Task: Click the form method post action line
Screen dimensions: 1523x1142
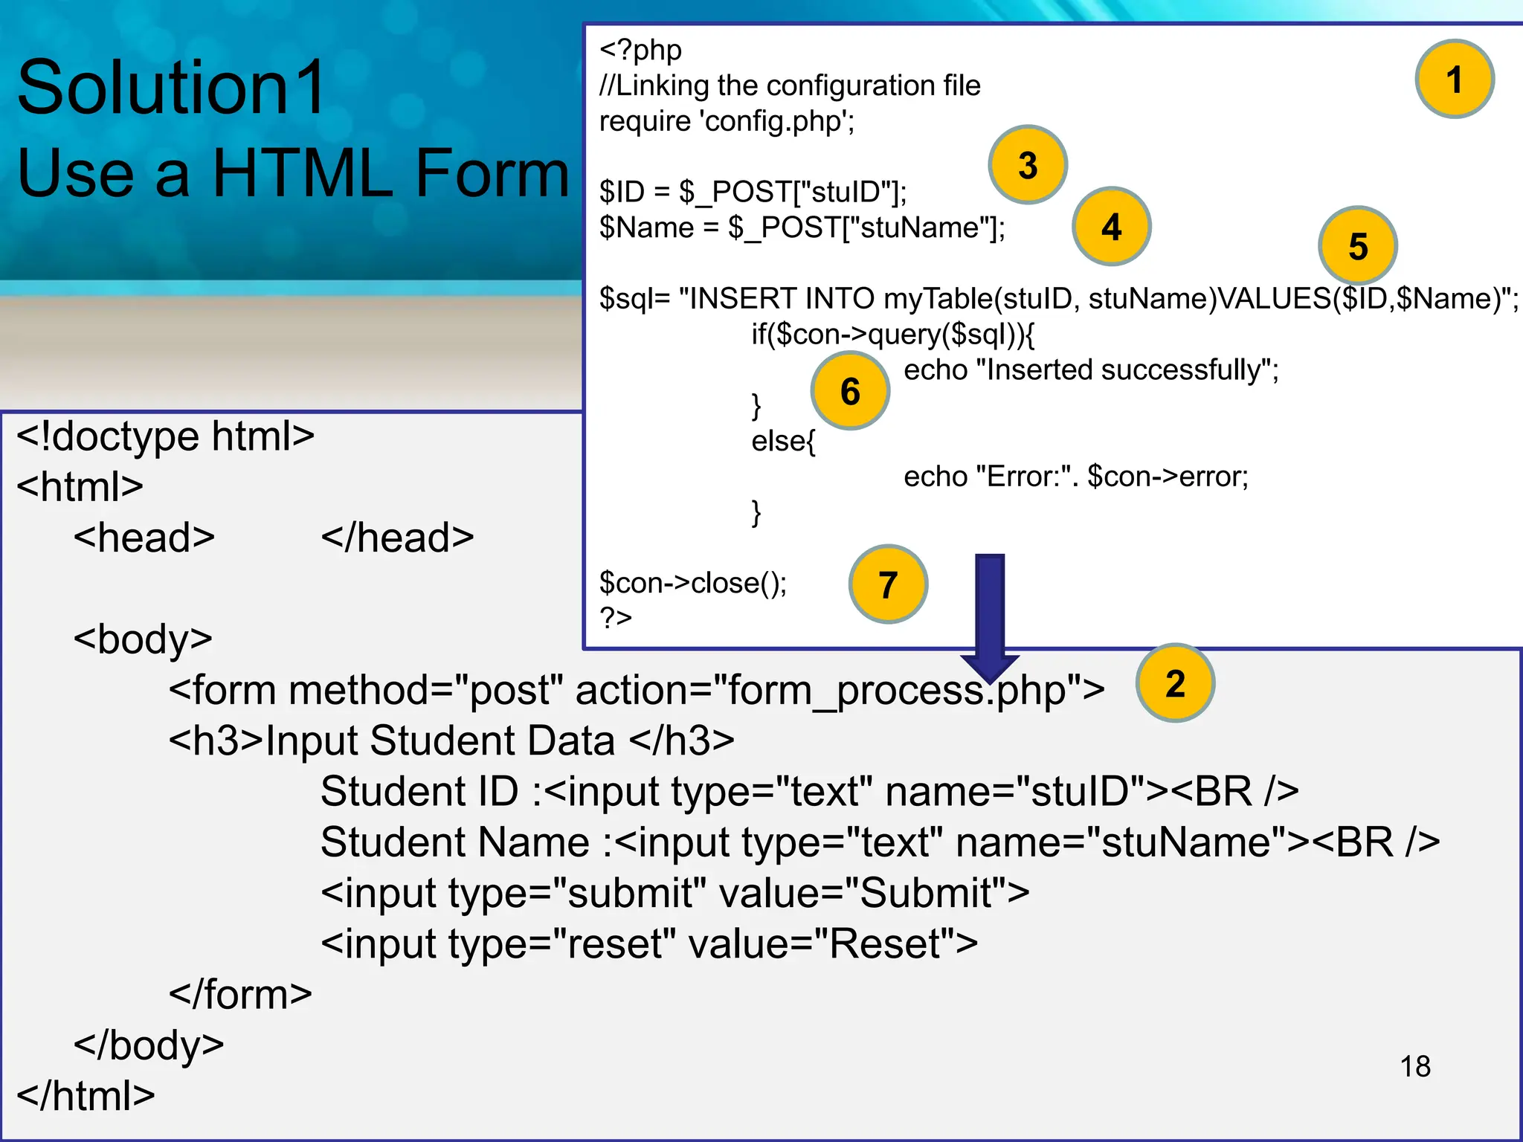Action: [x=636, y=690]
